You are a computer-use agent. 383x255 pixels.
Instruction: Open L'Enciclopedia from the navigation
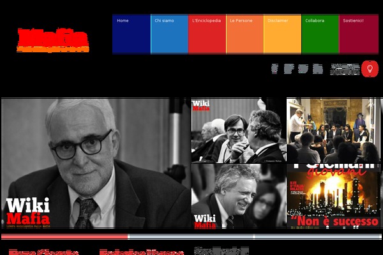pos(207,34)
